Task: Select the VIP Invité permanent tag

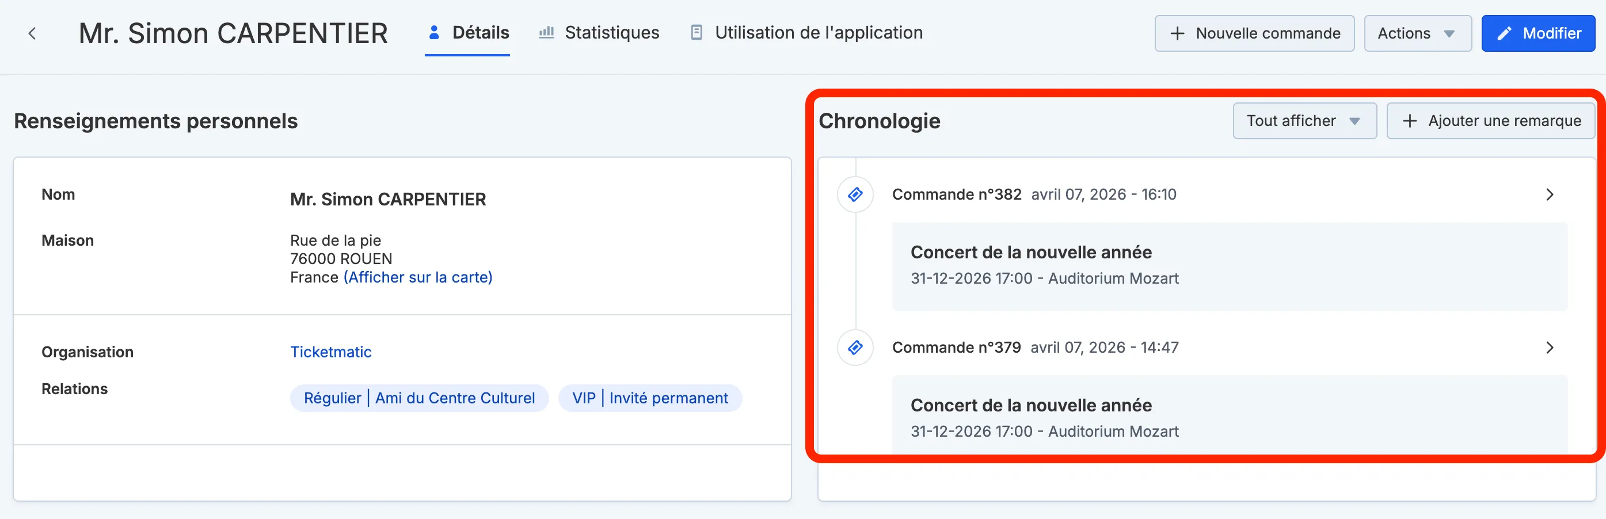Action: click(650, 398)
